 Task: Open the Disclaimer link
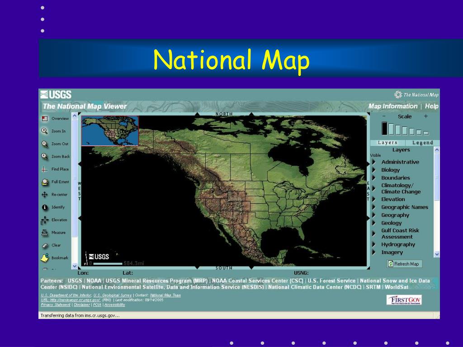pyautogui.click(x=82, y=305)
